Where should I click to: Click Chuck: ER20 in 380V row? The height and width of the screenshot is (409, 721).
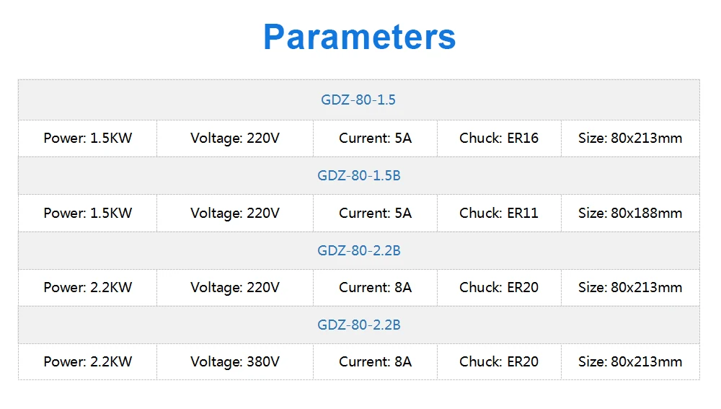pyautogui.click(x=499, y=361)
